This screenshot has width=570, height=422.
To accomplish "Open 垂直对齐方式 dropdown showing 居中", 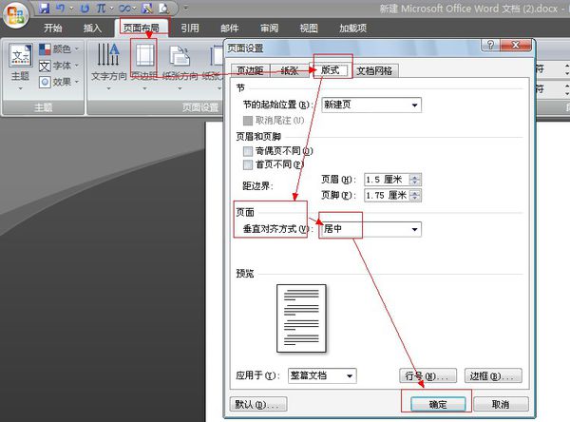I will (x=370, y=229).
